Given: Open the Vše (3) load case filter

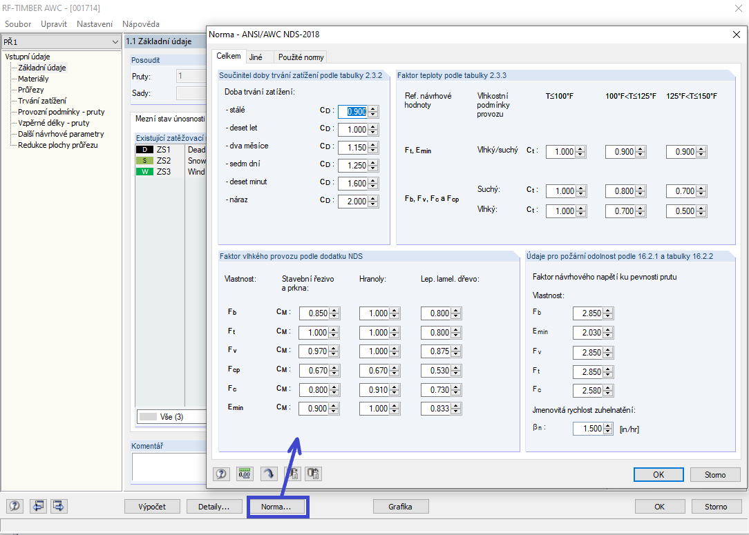Looking at the screenshot, I should tap(172, 417).
